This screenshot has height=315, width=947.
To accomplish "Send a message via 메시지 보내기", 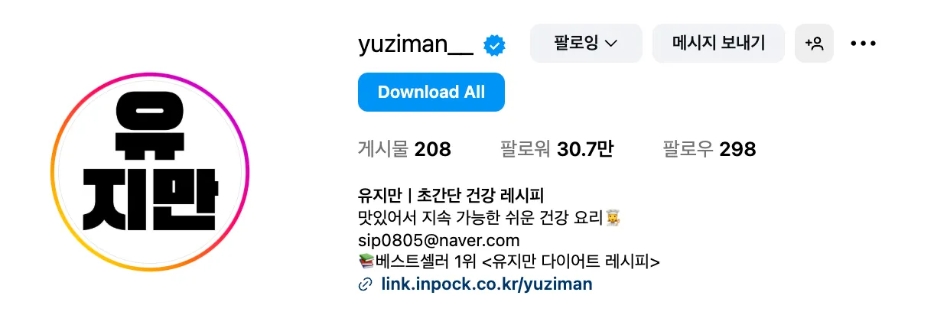I will pyautogui.click(x=718, y=43).
